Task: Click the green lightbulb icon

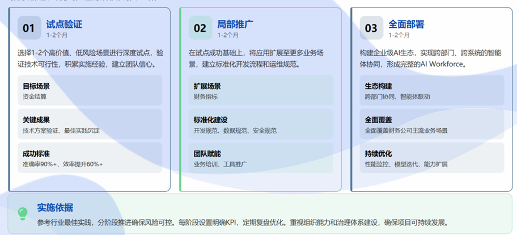Action: tap(23, 213)
